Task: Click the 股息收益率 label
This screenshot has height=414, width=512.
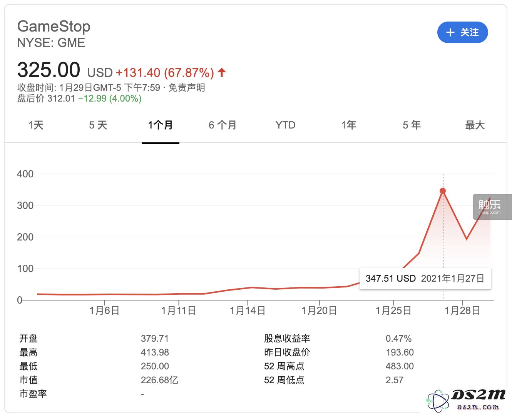Action: click(x=287, y=339)
